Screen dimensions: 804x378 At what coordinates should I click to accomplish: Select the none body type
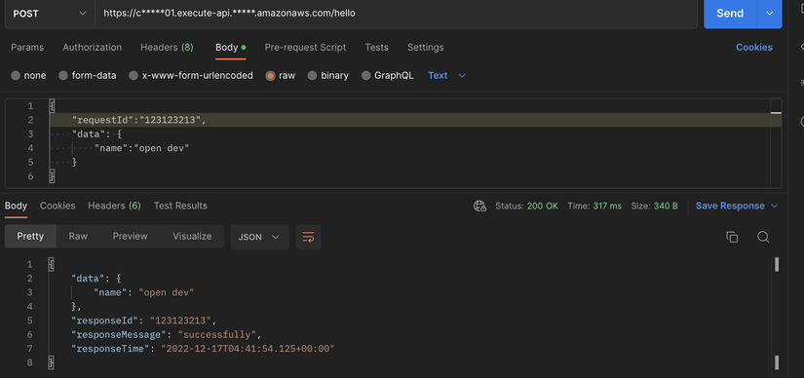28,75
